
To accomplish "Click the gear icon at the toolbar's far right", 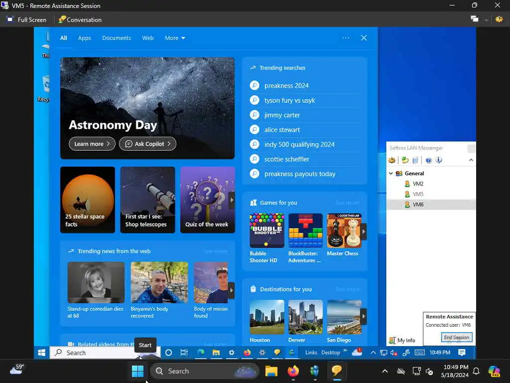I will pos(499,19).
